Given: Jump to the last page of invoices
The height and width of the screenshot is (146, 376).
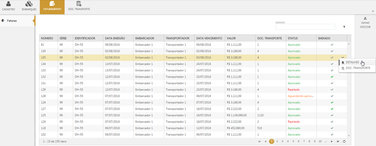Looking at the screenshot, I should tap(338, 142).
